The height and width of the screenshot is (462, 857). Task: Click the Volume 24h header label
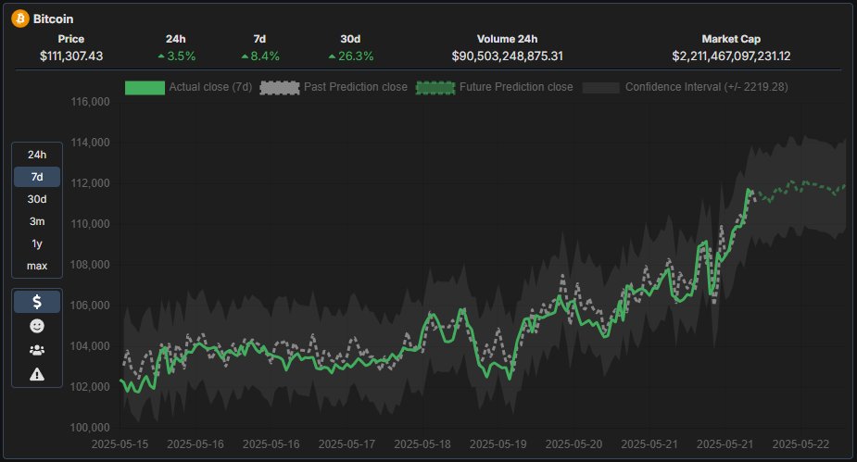click(507, 39)
